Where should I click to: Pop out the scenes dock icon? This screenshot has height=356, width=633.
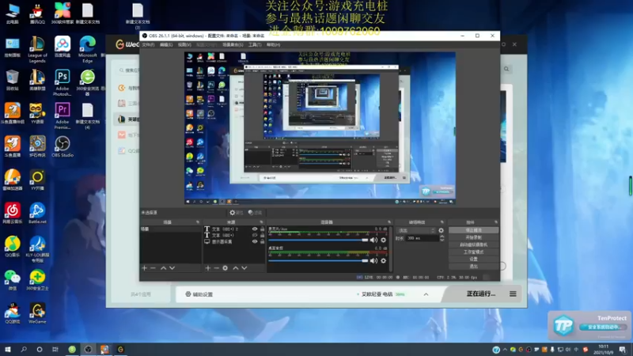[x=197, y=222]
